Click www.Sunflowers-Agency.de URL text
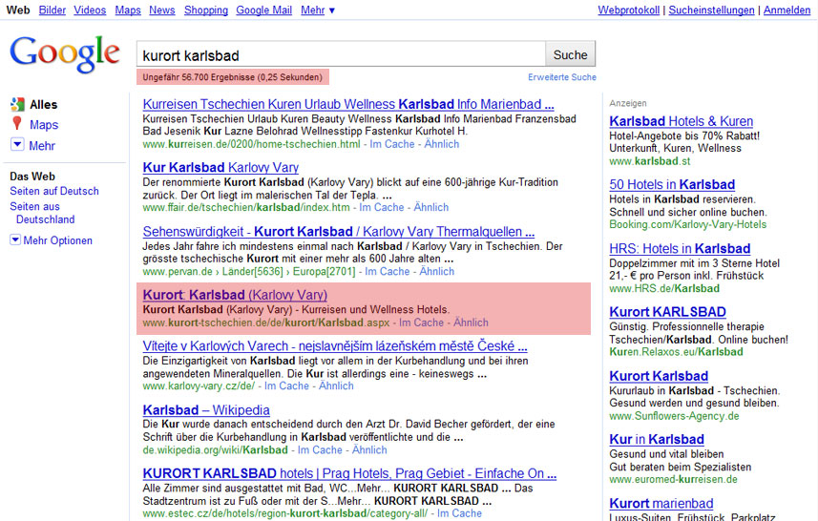The width and height of the screenshot is (818, 521). (674, 416)
